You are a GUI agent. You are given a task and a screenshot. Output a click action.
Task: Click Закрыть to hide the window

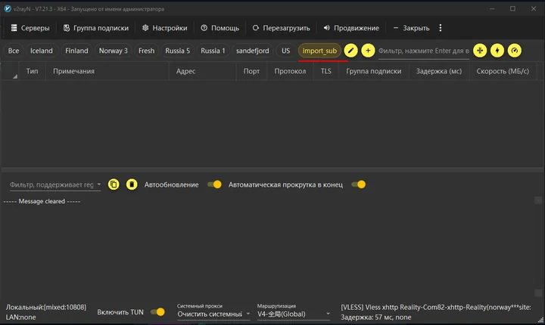(x=411, y=28)
